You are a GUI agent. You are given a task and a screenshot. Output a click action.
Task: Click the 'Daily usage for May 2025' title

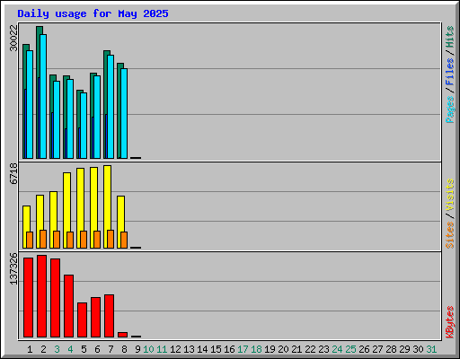click(93, 13)
